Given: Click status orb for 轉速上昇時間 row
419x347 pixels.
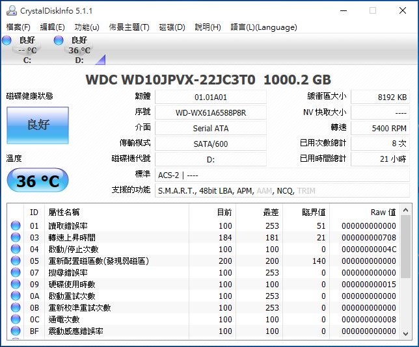Looking at the screenshot, I should click(x=16, y=237).
